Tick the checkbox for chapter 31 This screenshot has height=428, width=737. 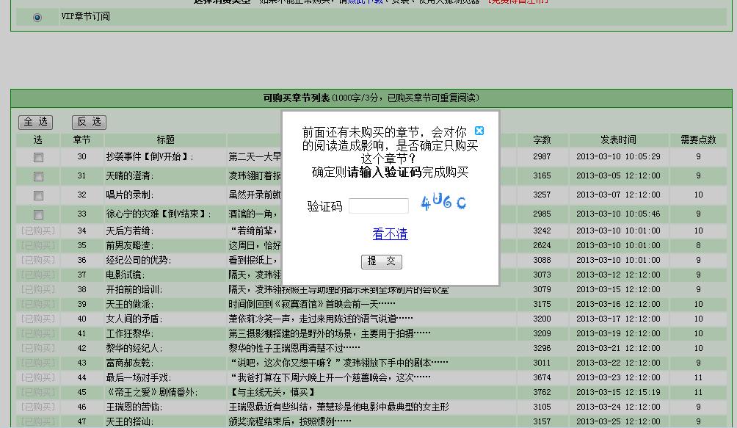pyautogui.click(x=38, y=176)
